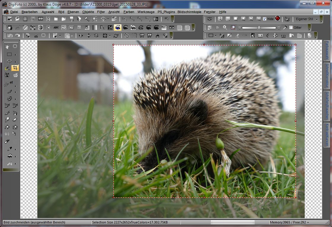Toggle the red record button
This screenshot has width=332, height=227.
click(x=277, y=18)
